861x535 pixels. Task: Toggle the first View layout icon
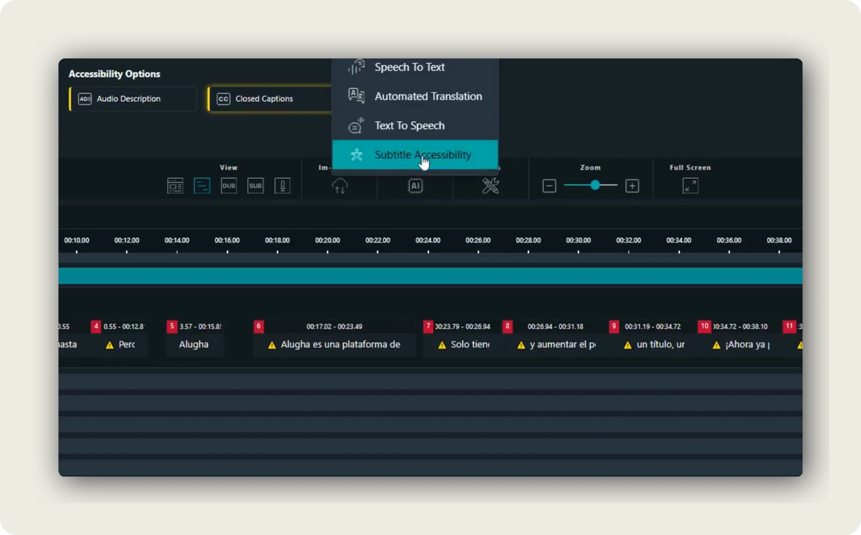pyautogui.click(x=175, y=185)
